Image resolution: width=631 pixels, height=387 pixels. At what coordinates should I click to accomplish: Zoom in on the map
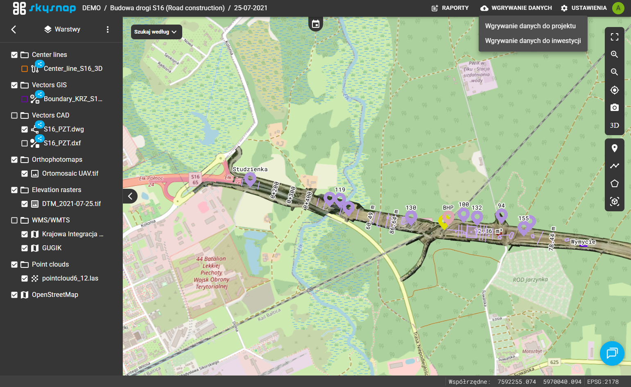(614, 54)
